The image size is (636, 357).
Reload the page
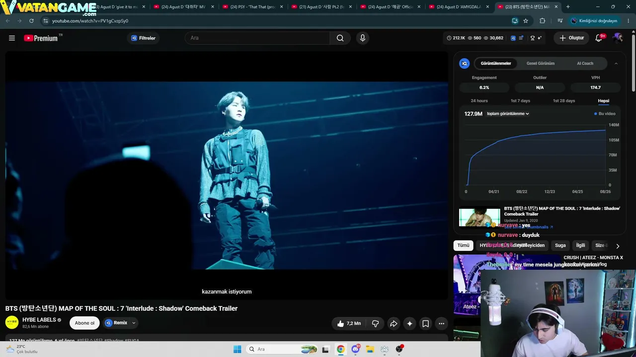coord(31,21)
